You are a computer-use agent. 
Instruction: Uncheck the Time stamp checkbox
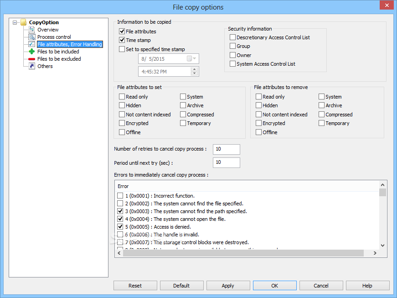(x=122, y=40)
